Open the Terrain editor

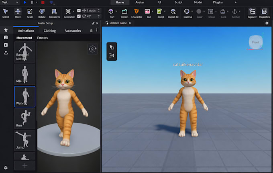[x=124, y=13]
